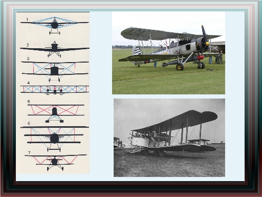The image size is (262, 197).
Task: Click the yellow-hubbed wheel of the biplane
Action: coord(180,67)
